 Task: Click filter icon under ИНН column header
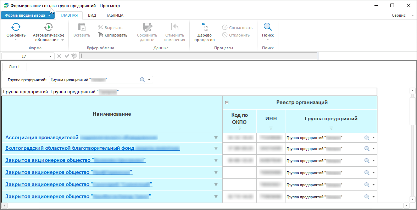point(271,128)
